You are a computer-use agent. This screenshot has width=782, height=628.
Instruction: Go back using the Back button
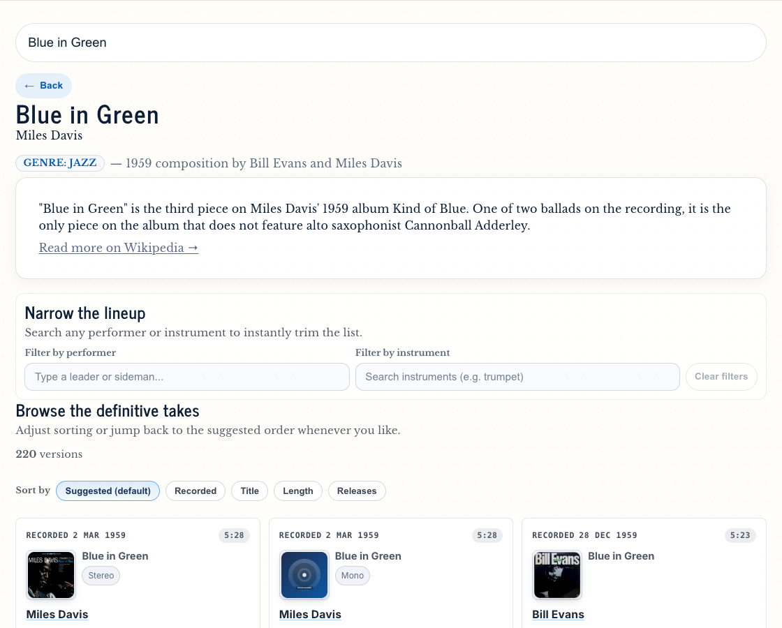pos(43,86)
